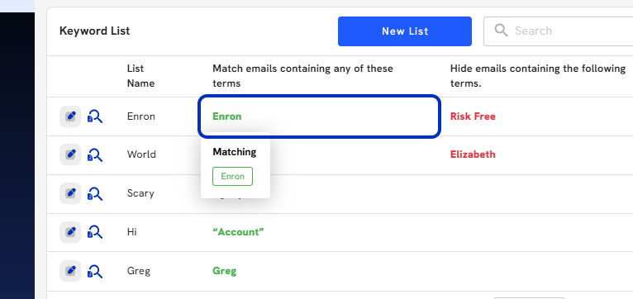The image size is (633, 299).
Task: Click the green "Account" match term
Action: tap(238, 232)
